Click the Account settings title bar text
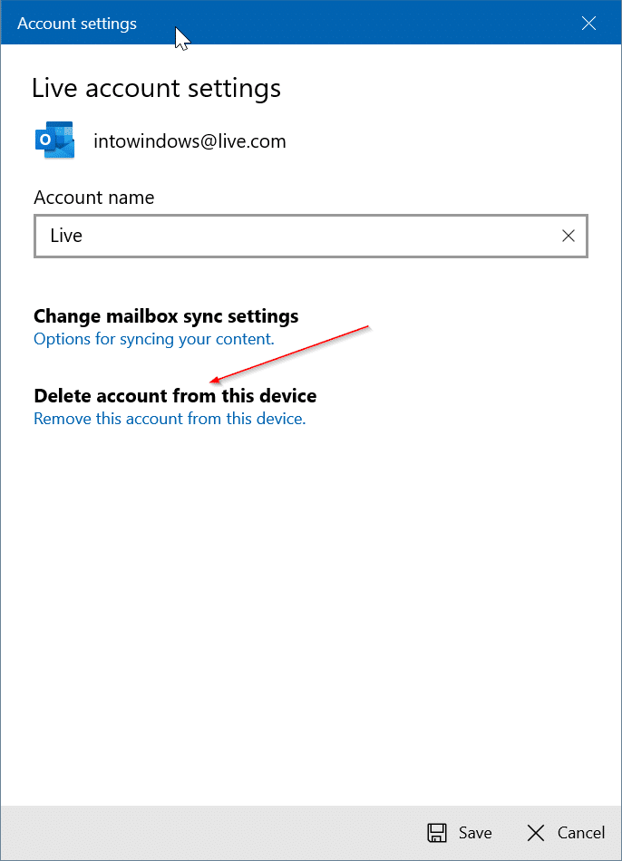The image size is (622, 861). [x=77, y=24]
